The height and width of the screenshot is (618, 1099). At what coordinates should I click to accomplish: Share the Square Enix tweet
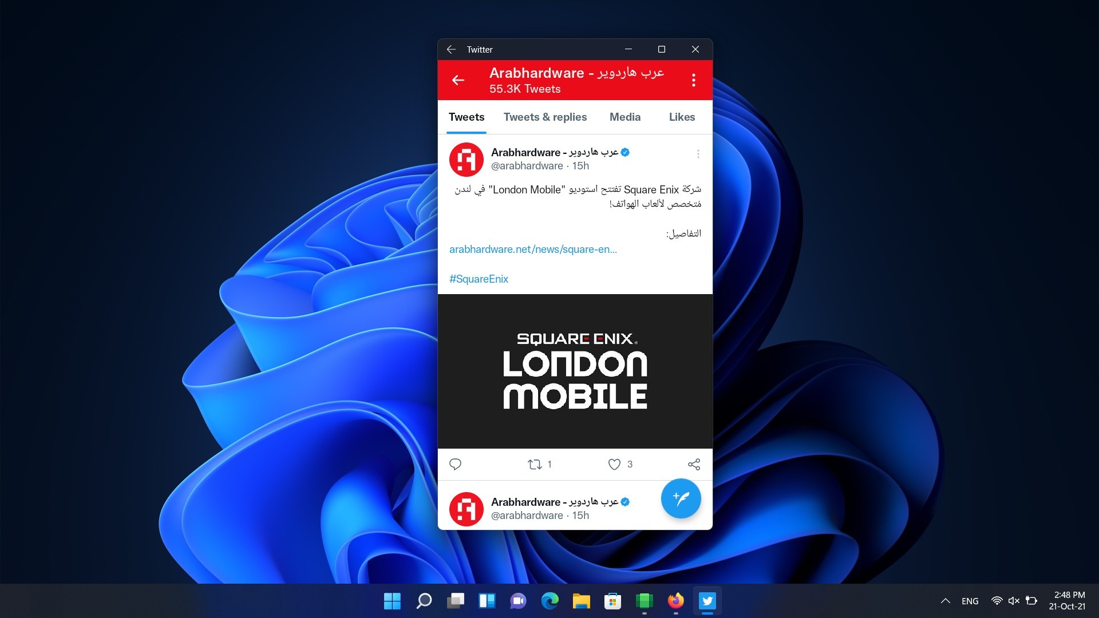694,464
